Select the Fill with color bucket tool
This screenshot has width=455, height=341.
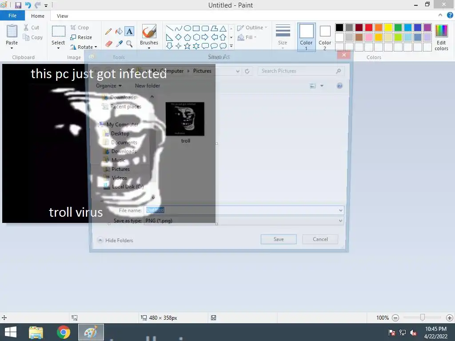119,32
